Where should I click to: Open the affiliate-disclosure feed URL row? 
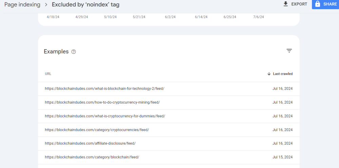90,143
